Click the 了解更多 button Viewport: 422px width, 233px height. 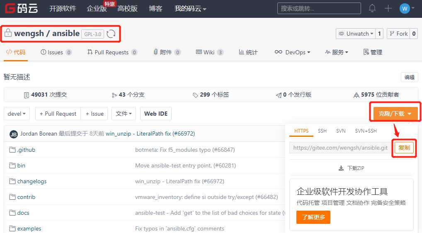pos(313,217)
